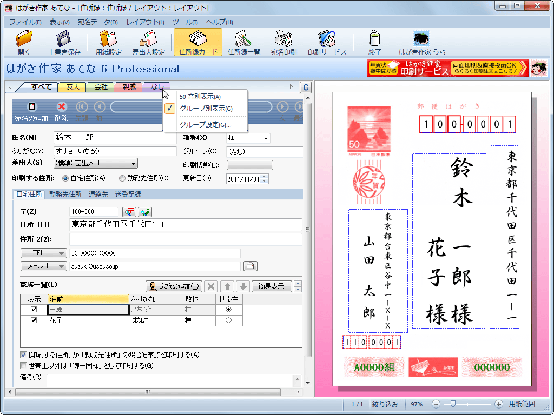The image size is (554, 415).
Task: Click the mail compose icon beside email
Action: point(250,266)
